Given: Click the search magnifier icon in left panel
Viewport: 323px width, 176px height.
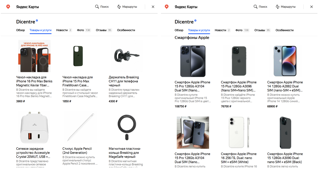Looking at the screenshot, I should tap(97, 7).
